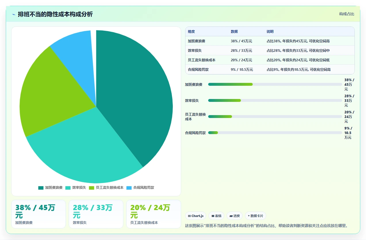Image resolution: width=366 pixels, height=240 pixels.
Task: Select the 进度 tag chip
Action: click(235, 216)
